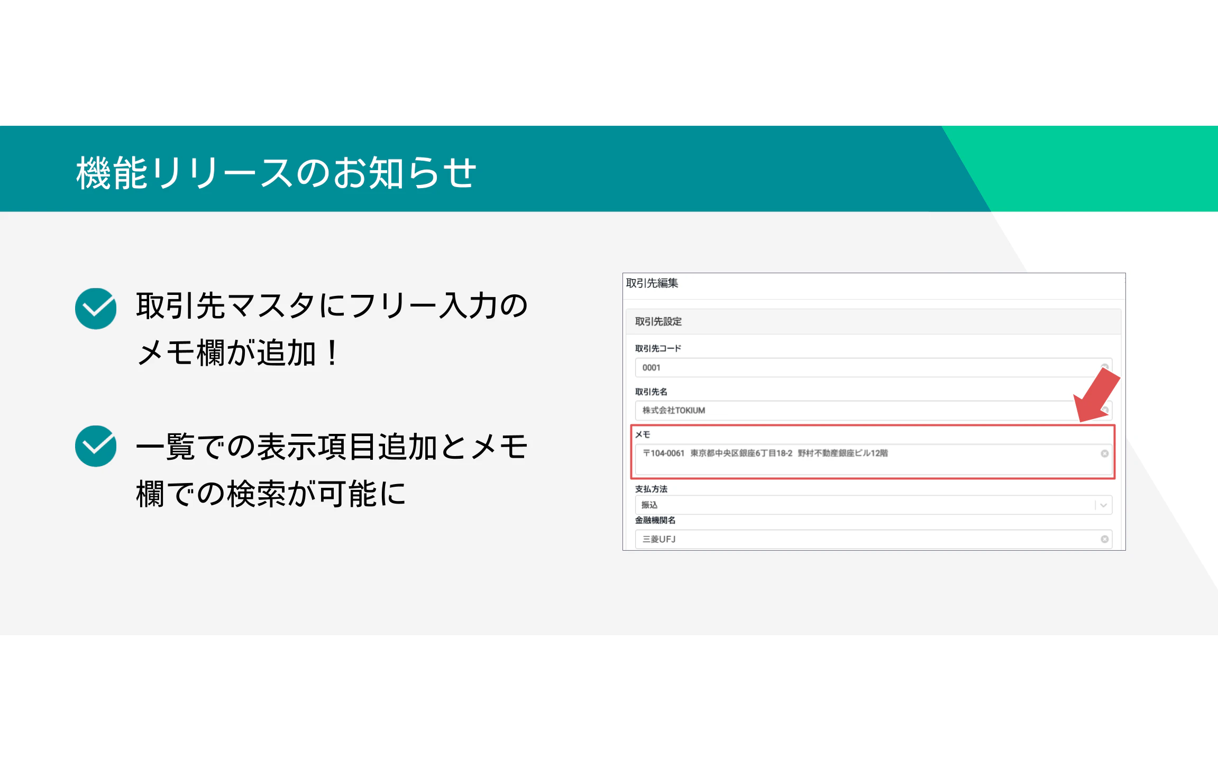Clear the 金融機関名 field using x icon
1218x761 pixels.
point(1104,539)
